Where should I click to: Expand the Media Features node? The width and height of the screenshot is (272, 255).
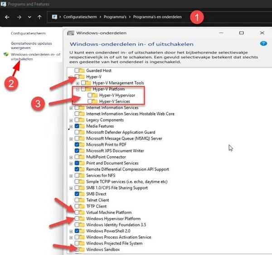[71, 127]
